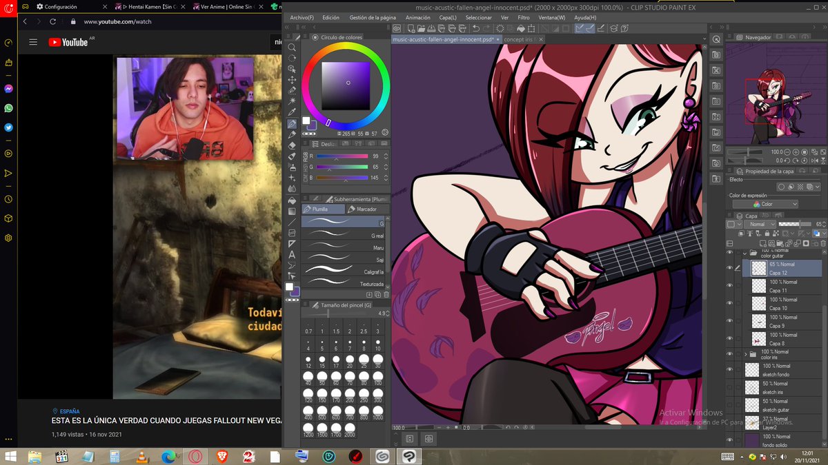This screenshot has height=465, width=828.
Task: Select the Eraser tool
Action: pyautogui.click(x=293, y=145)
